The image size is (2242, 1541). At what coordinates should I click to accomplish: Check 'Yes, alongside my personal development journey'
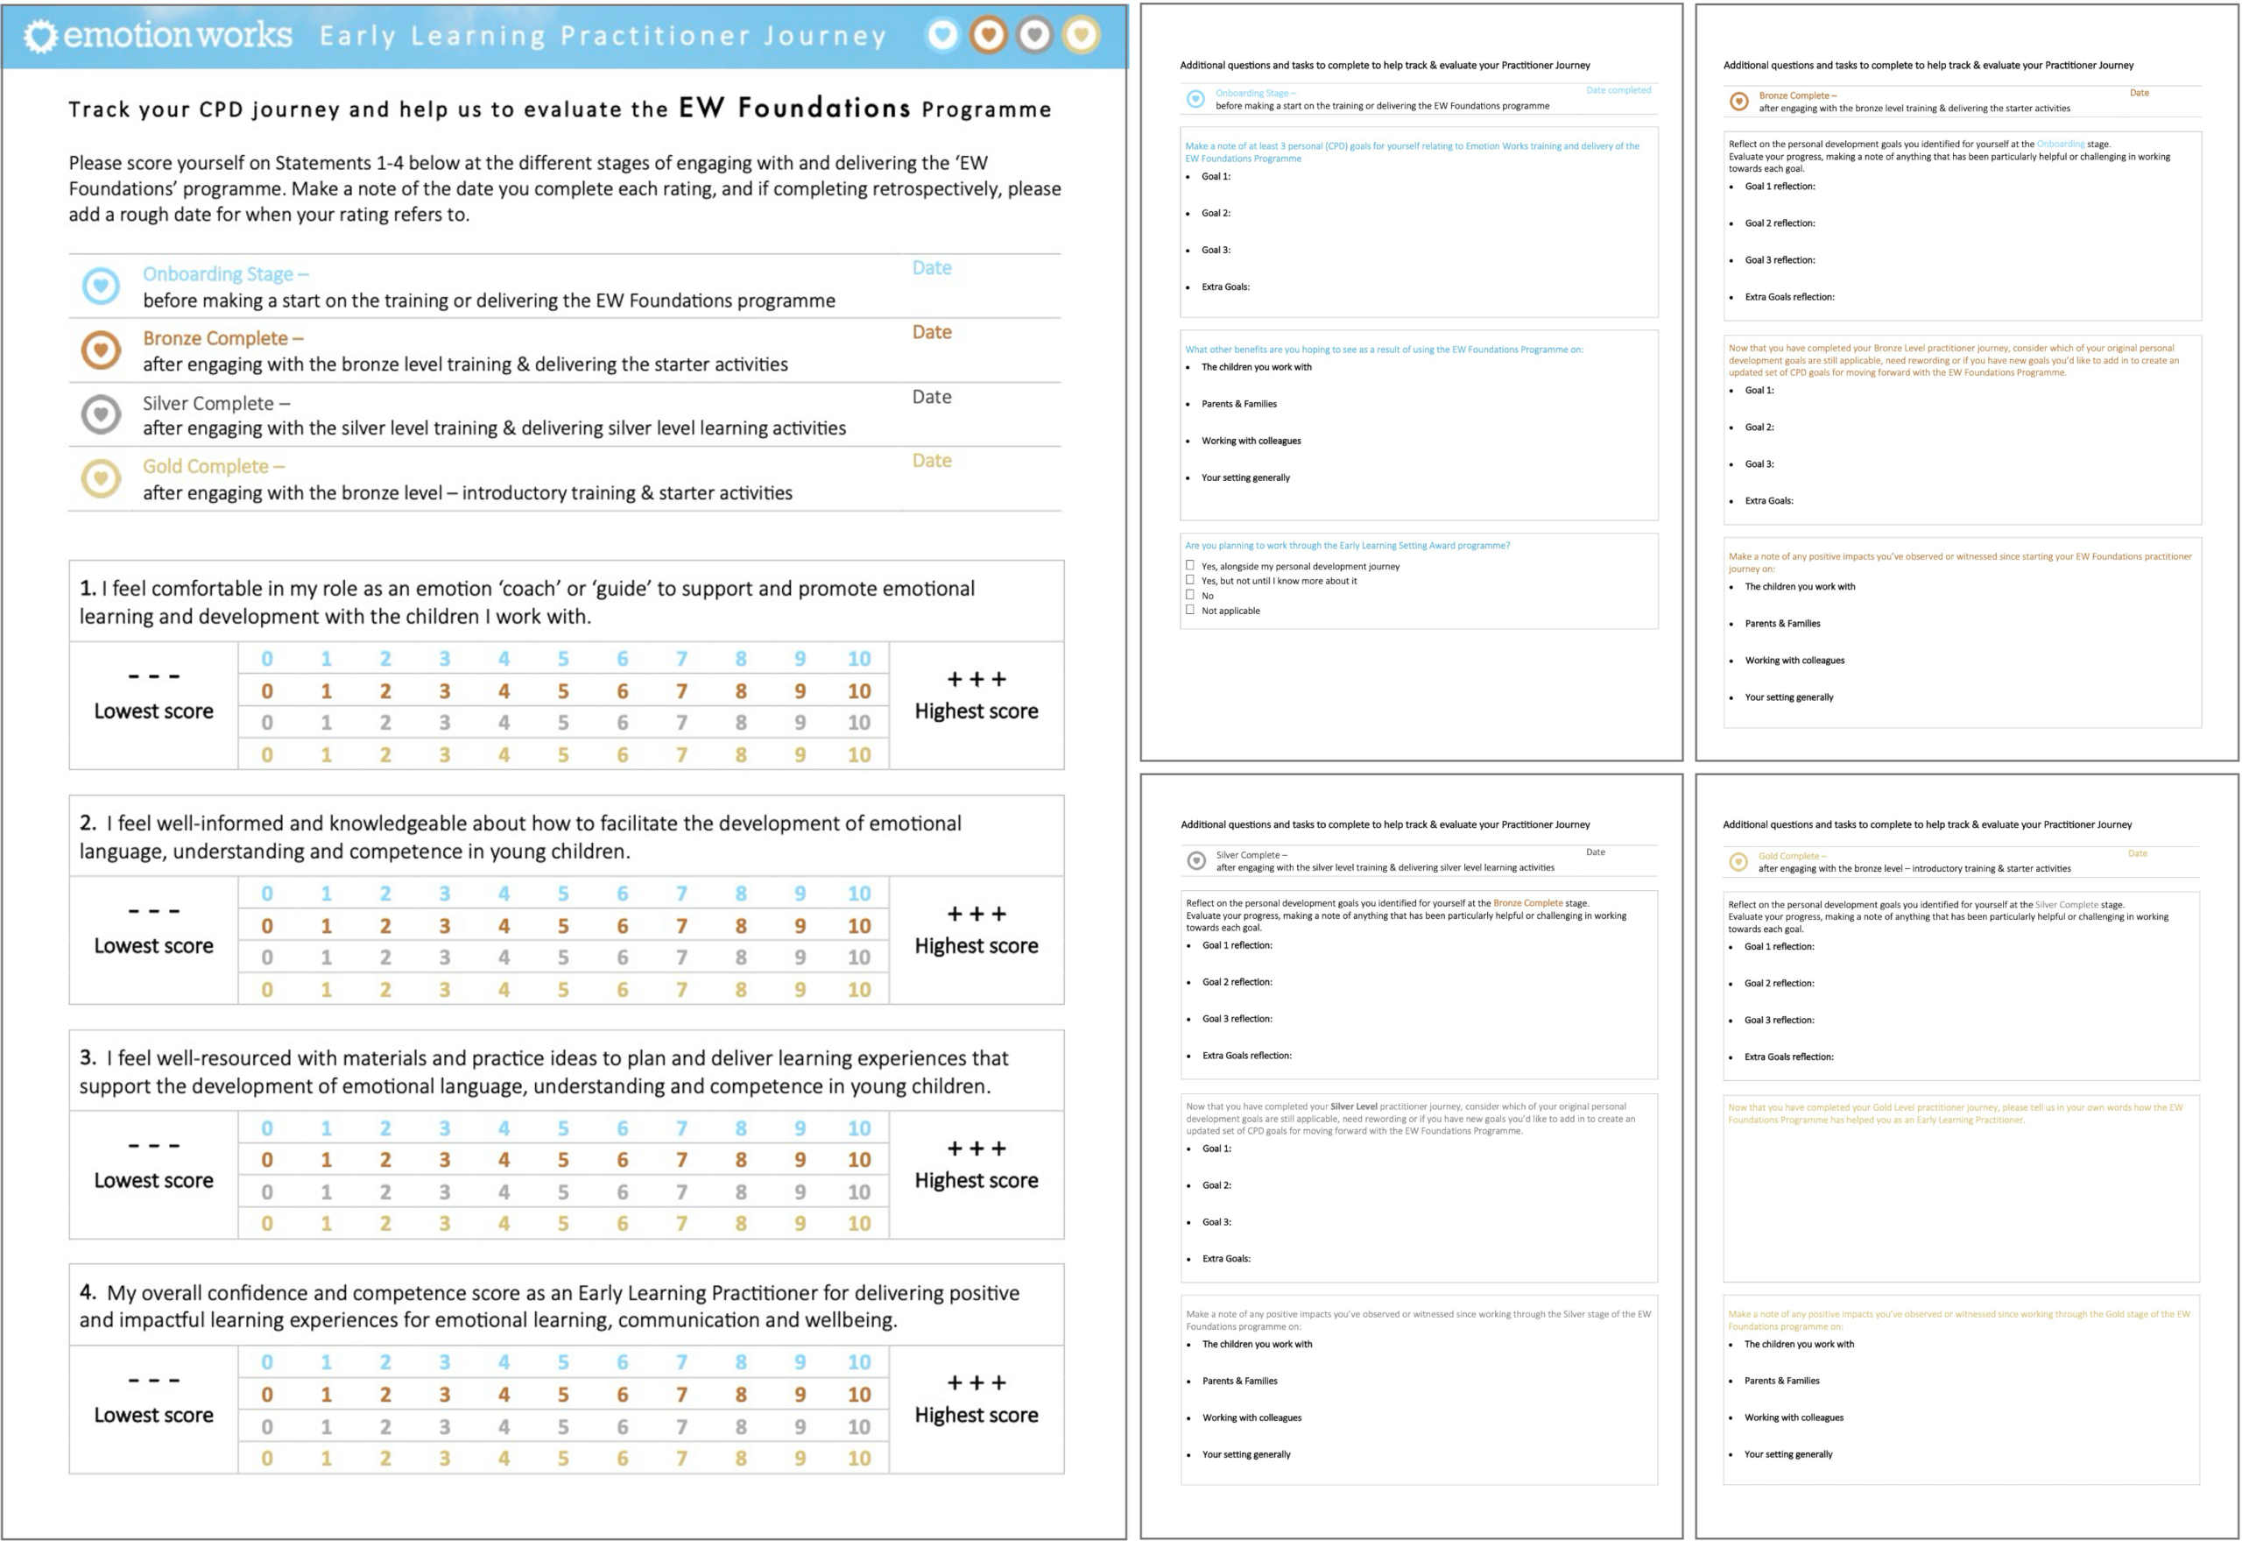click(1190, 566)
